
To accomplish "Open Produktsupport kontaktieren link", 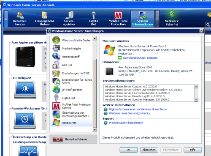I will (x=126, y=123).
